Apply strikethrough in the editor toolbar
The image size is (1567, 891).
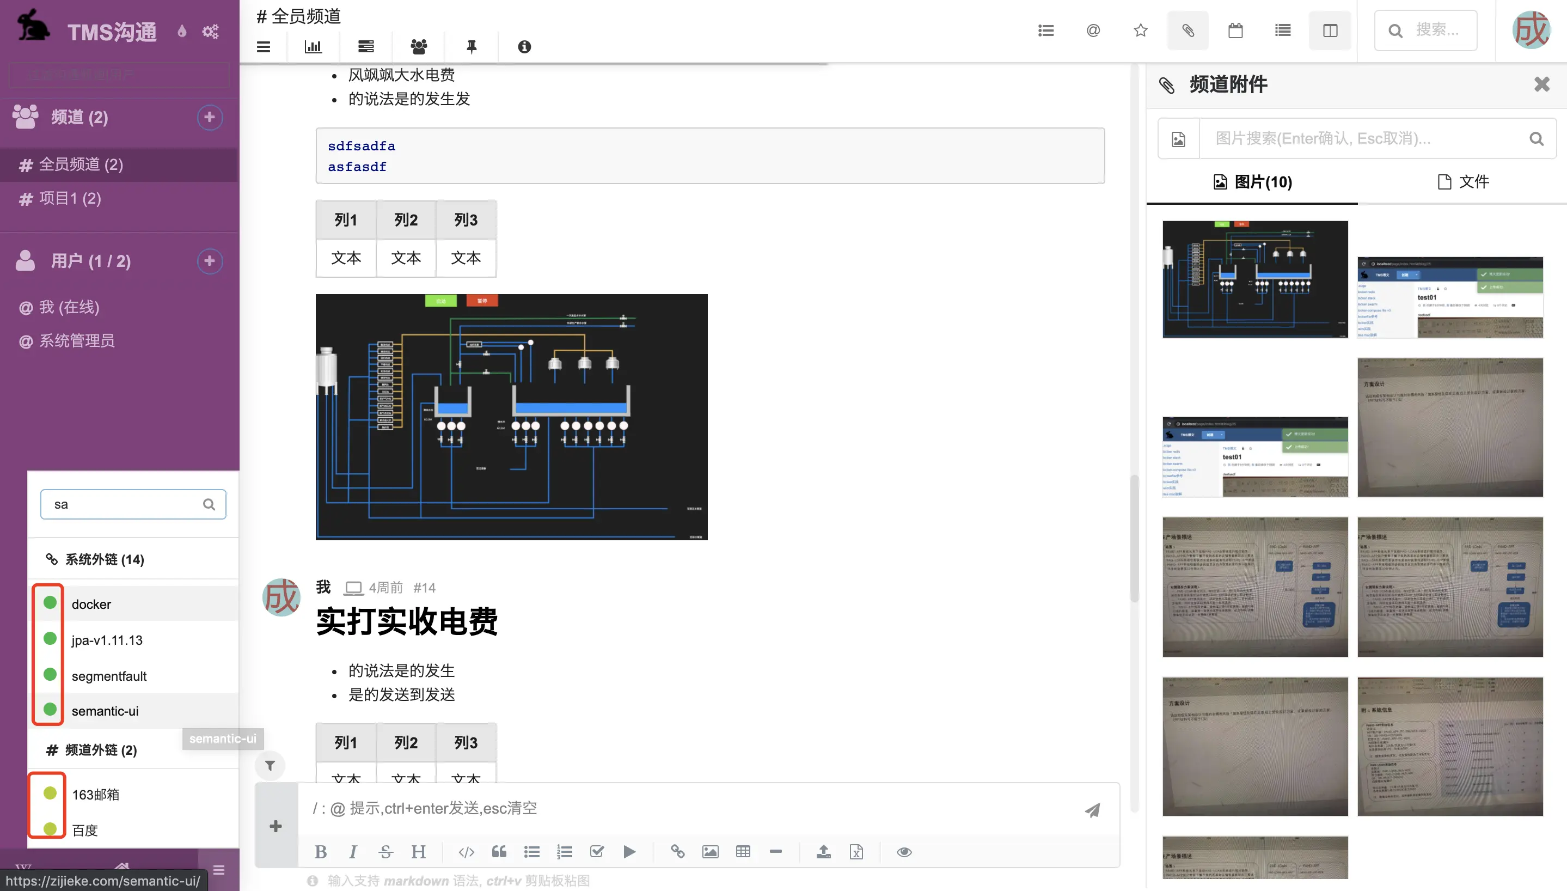(385, 852)
